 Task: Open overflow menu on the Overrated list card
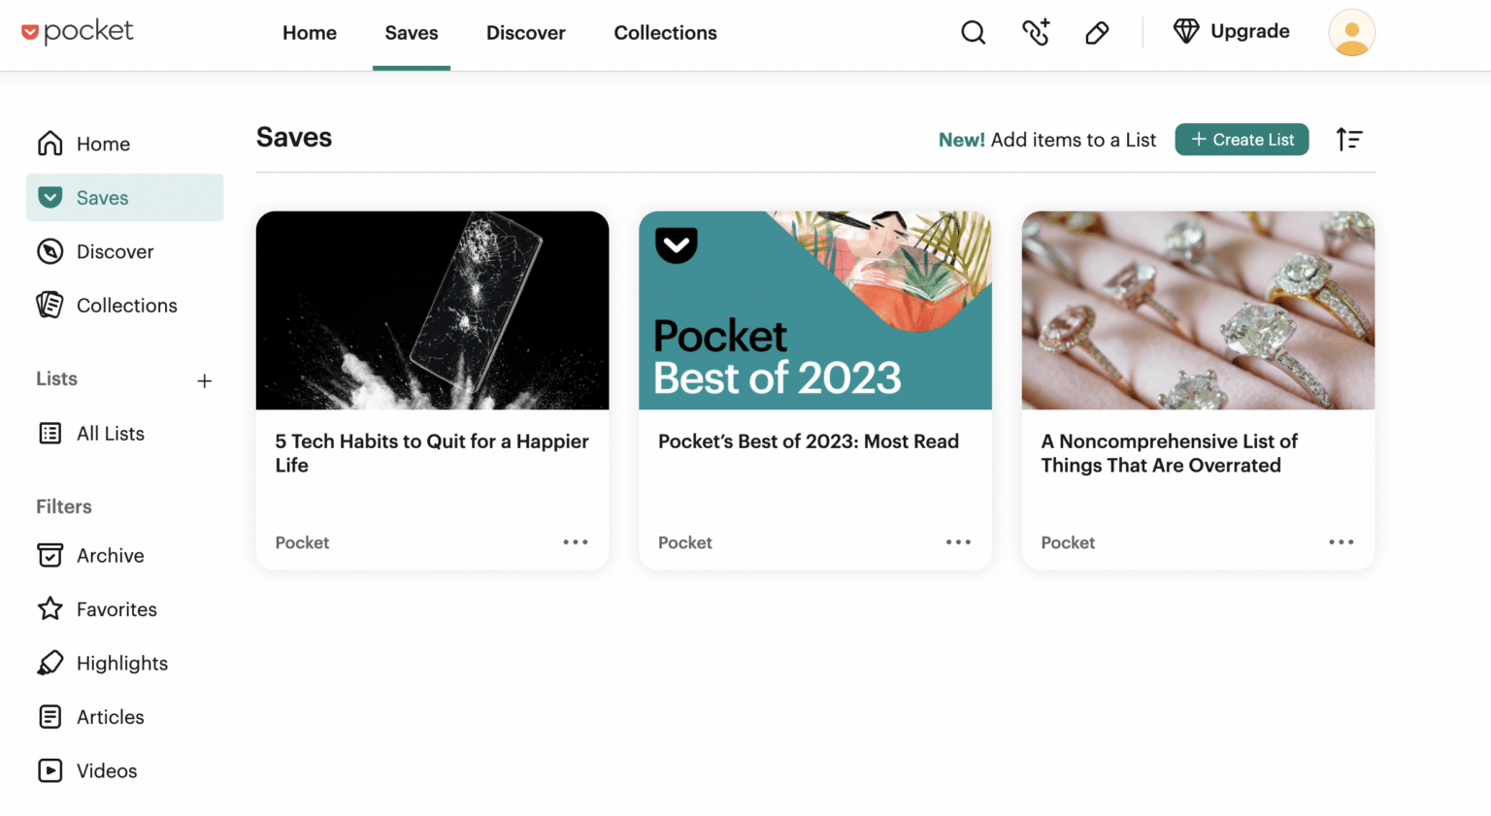tap(1341, 541)
